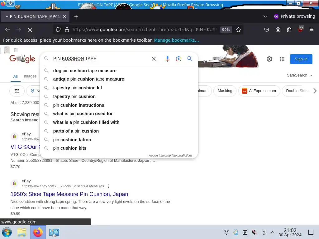Filter results by AliExpress.com chip

coord(259,91)
